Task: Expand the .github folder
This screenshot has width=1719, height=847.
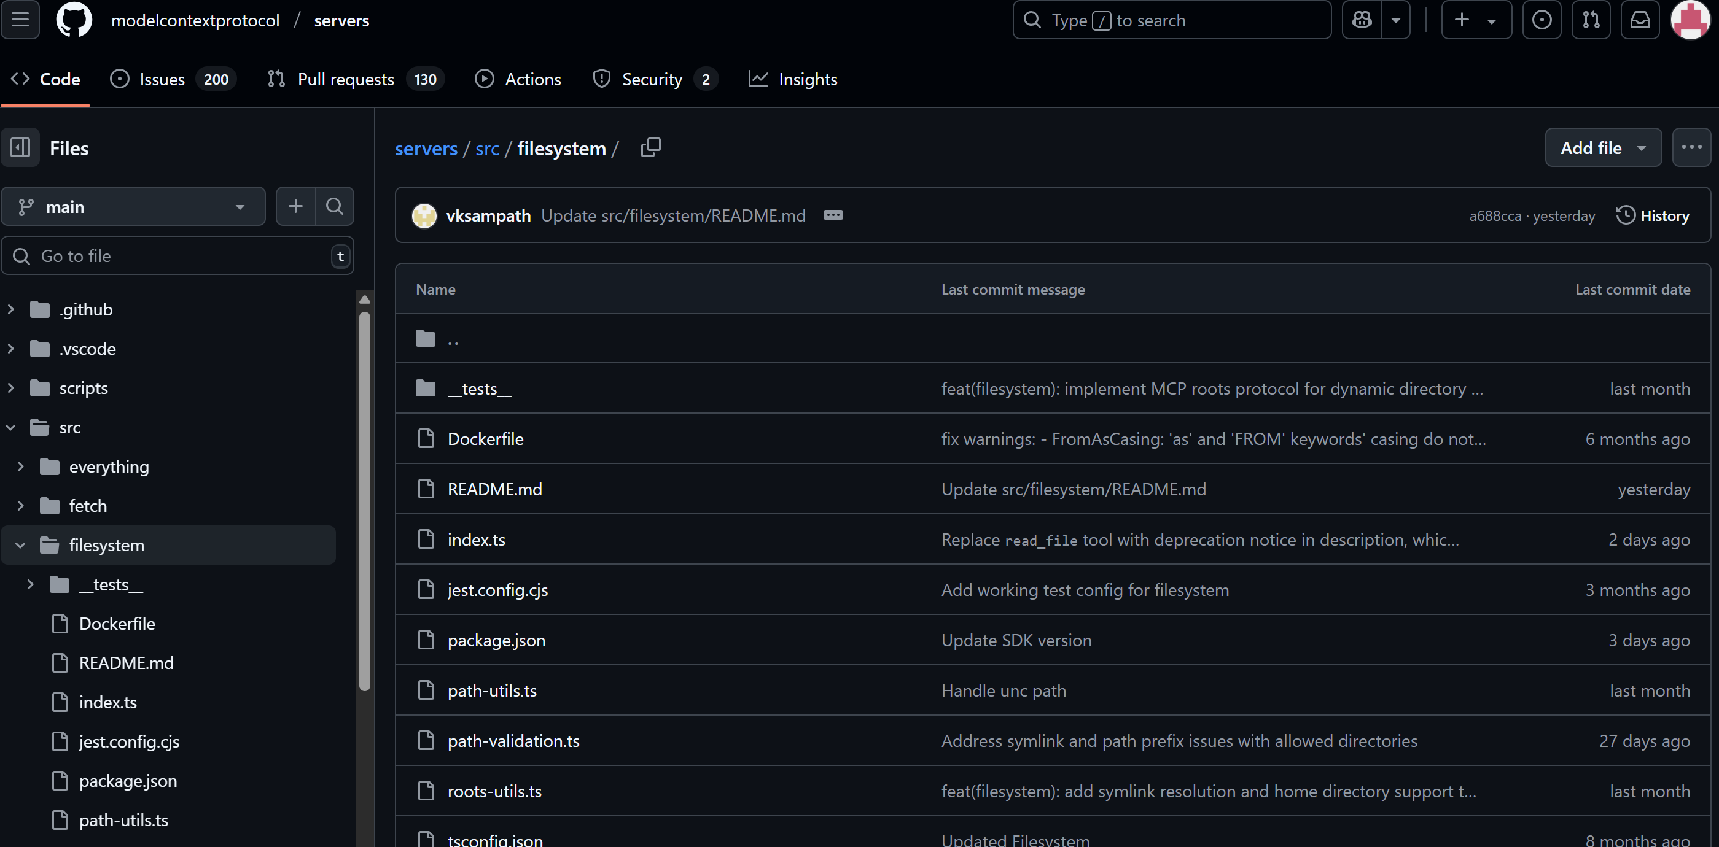Action: tap(10, 309)
